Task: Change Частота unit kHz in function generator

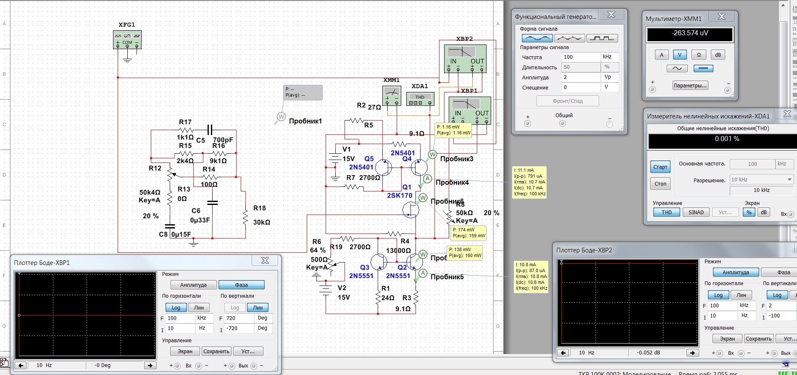Action: tap(610, 57)
